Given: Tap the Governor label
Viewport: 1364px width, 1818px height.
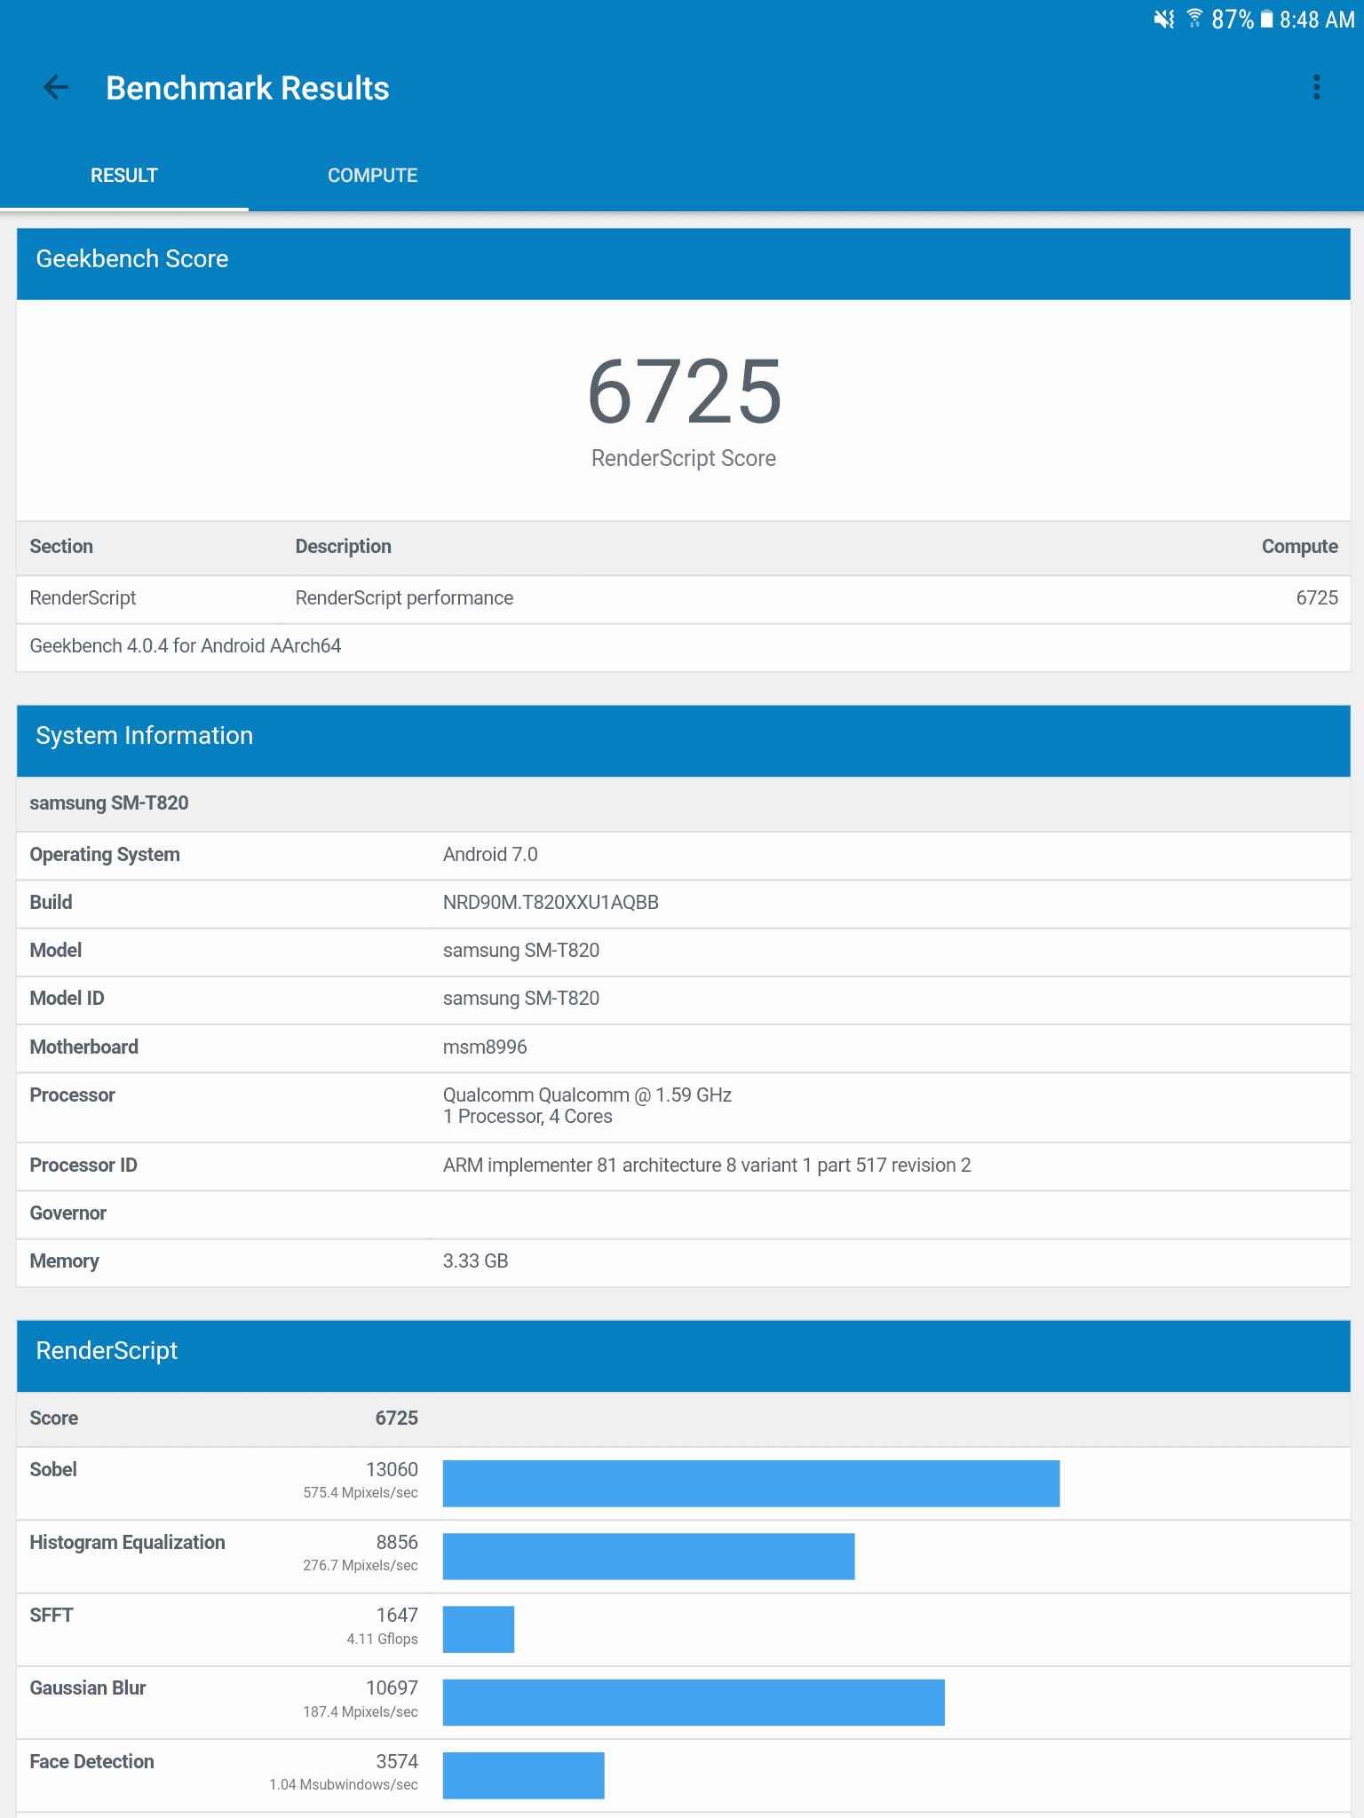Looking at the screenshot, I should (68, 1213).
